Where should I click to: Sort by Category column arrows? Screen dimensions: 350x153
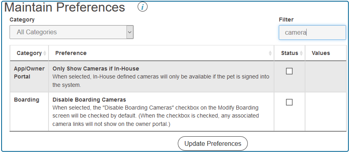click(45, 53)
